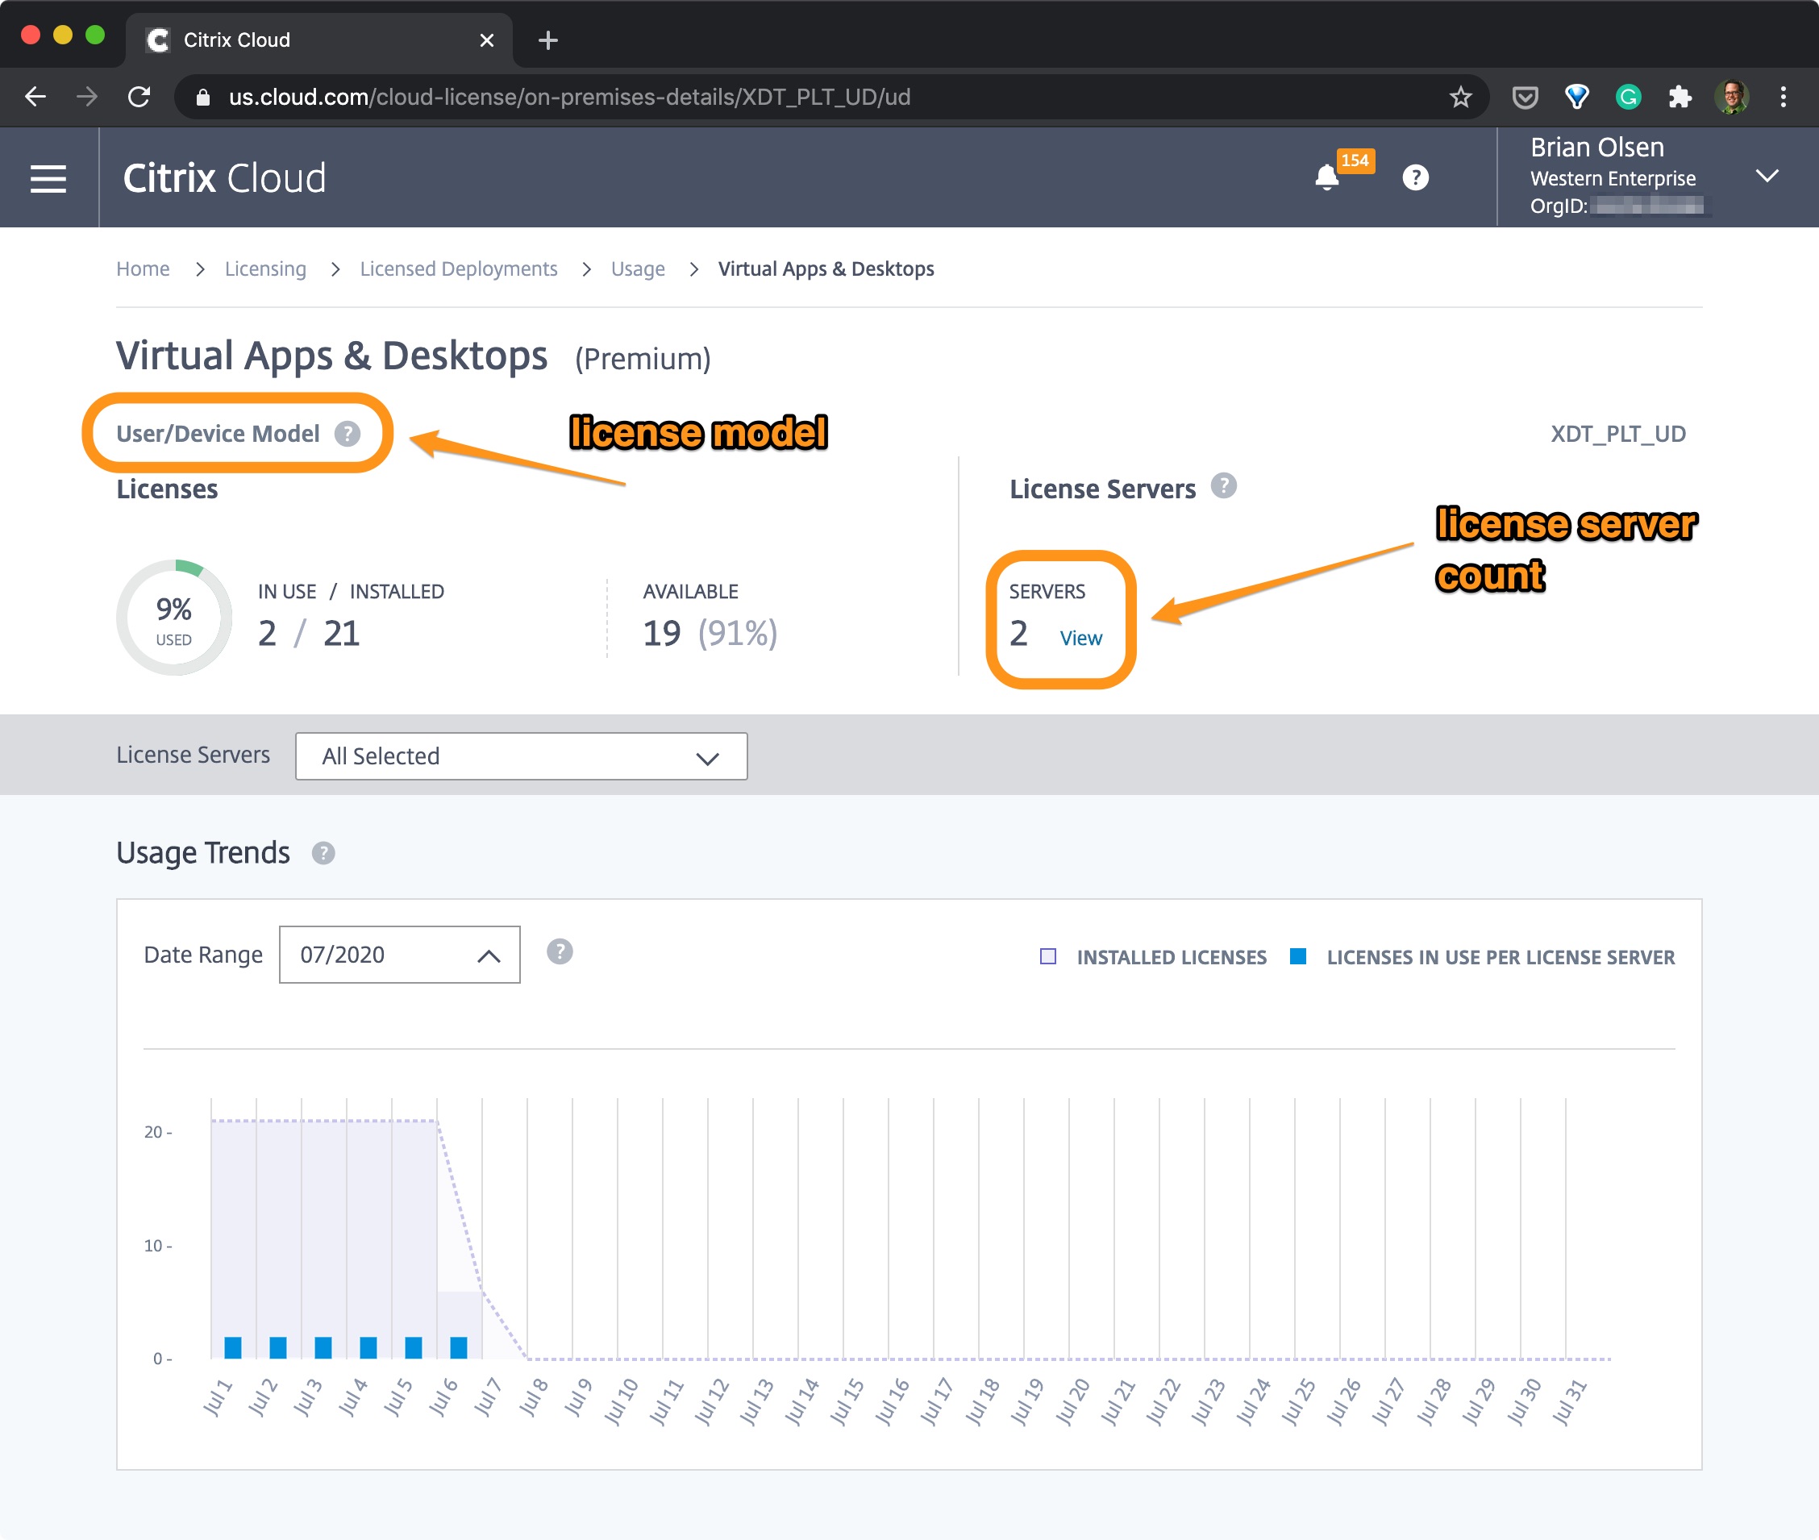1819x1540 pixels.
Task: Click the 19 (91%) available value
Action: pyautogui.click(x=710, y=633)
